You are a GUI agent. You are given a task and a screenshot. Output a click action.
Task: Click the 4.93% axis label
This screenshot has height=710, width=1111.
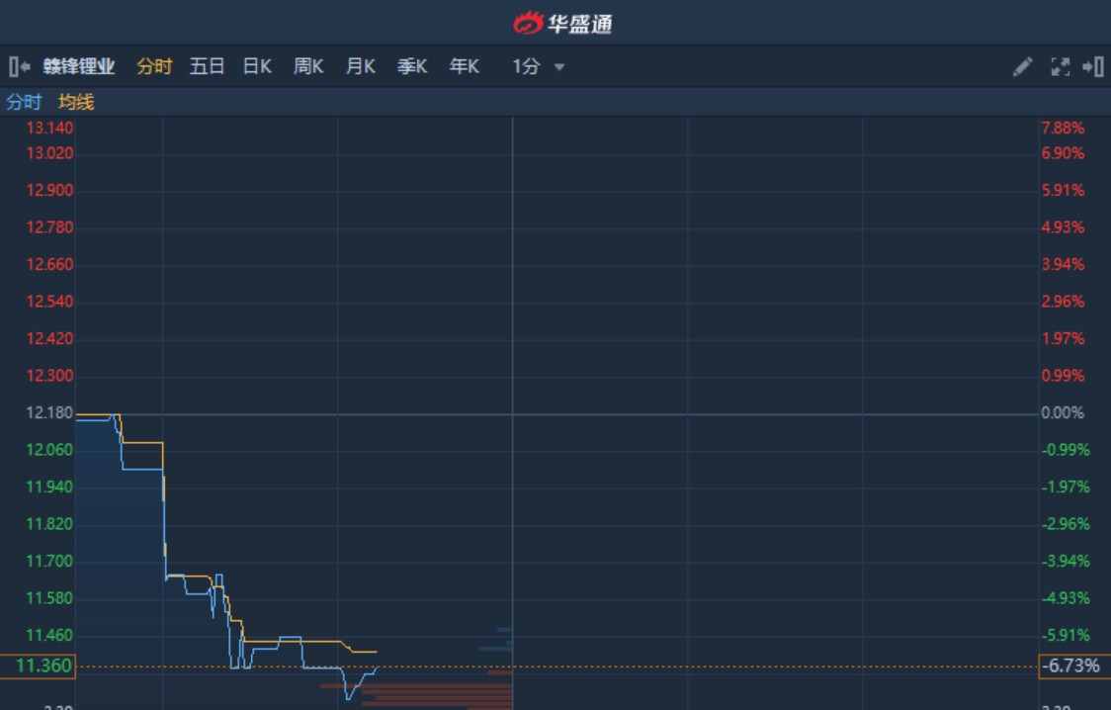[1063, 227]
